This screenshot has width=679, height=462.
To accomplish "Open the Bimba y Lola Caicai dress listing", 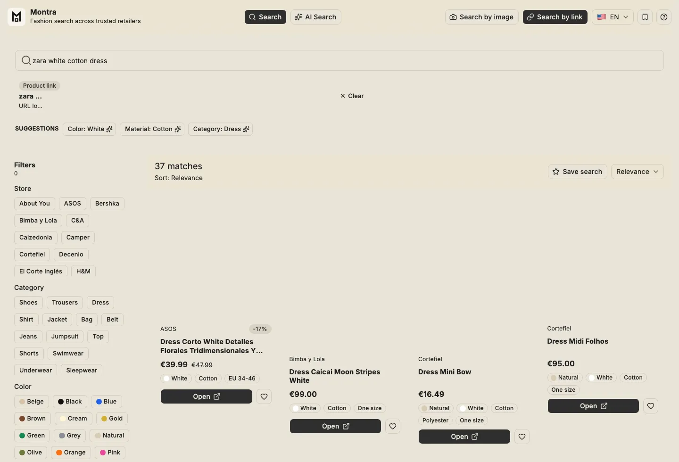I will pyautogui.click(x=335, y=426).
